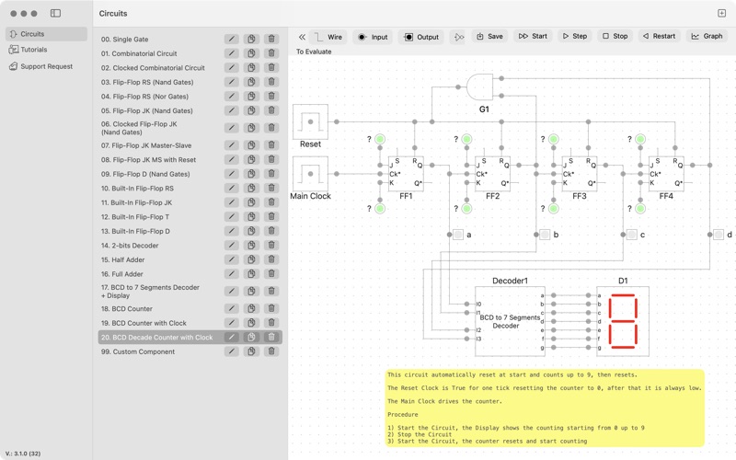This screenshot has width=736, height=460.
Task: Toggle the green J input above FF3
Action: pyautogui.click(x=554, y=139)
